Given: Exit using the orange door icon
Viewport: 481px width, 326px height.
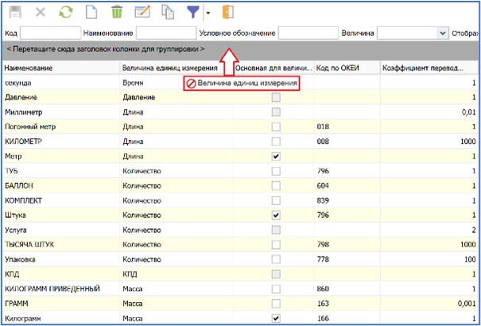Looking at the screenshot, I should 228,12.
